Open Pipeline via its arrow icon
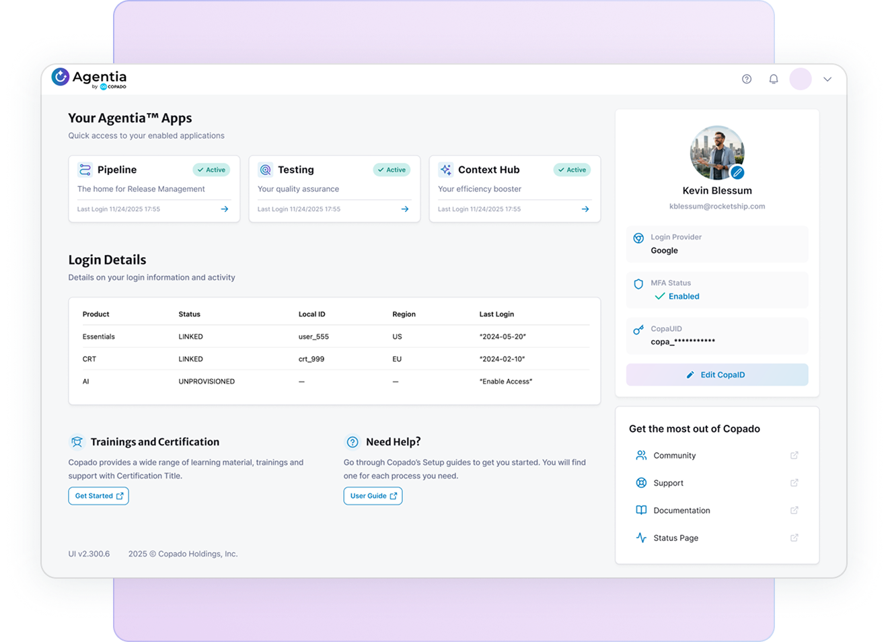Screen dimensions: 888x642 pos(225,209)
